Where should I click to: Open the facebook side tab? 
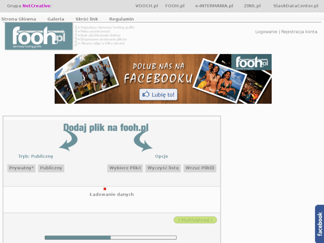[320, 224]
